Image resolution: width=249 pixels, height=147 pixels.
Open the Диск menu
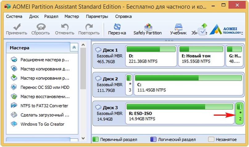34,17
